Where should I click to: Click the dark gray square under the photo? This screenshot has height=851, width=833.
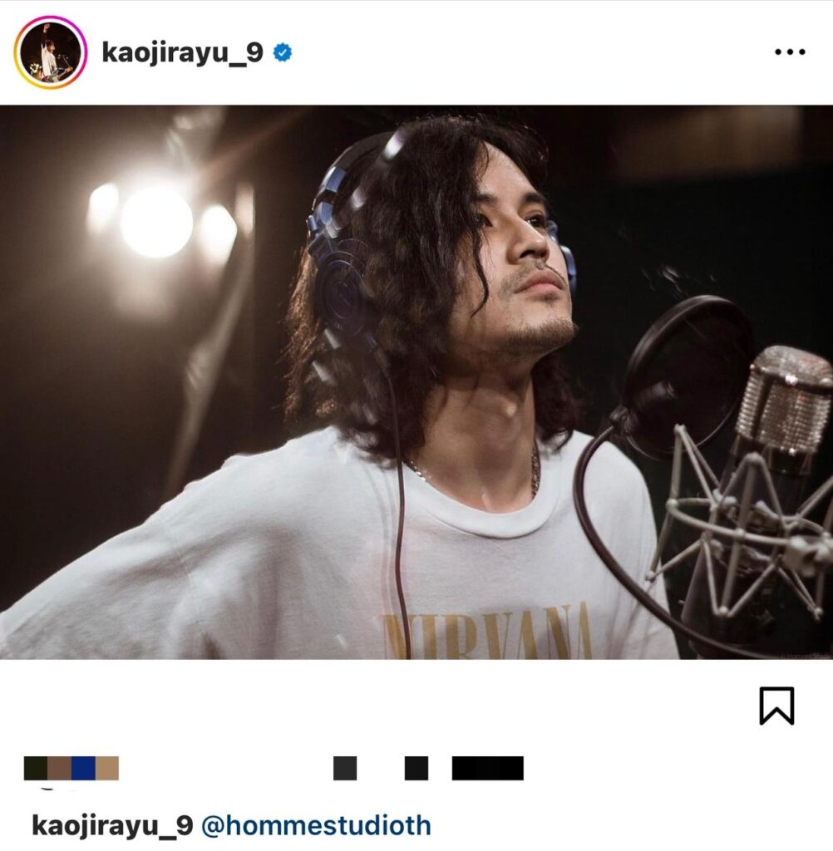click(345, 768)
